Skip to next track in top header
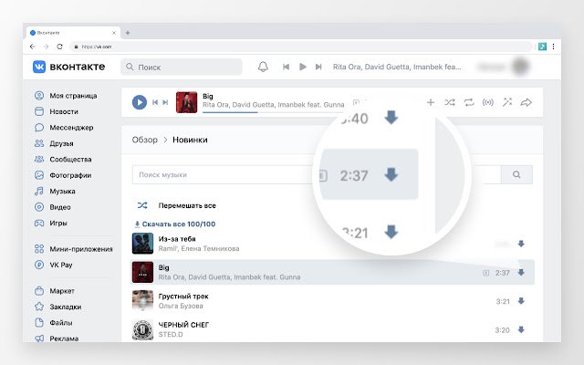The image size is (584, 365). (318, 67)
